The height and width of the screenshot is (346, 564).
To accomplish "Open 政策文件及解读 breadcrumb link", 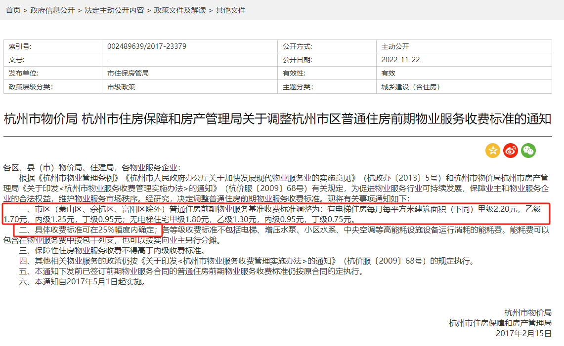I will click(x=180, y=10).
